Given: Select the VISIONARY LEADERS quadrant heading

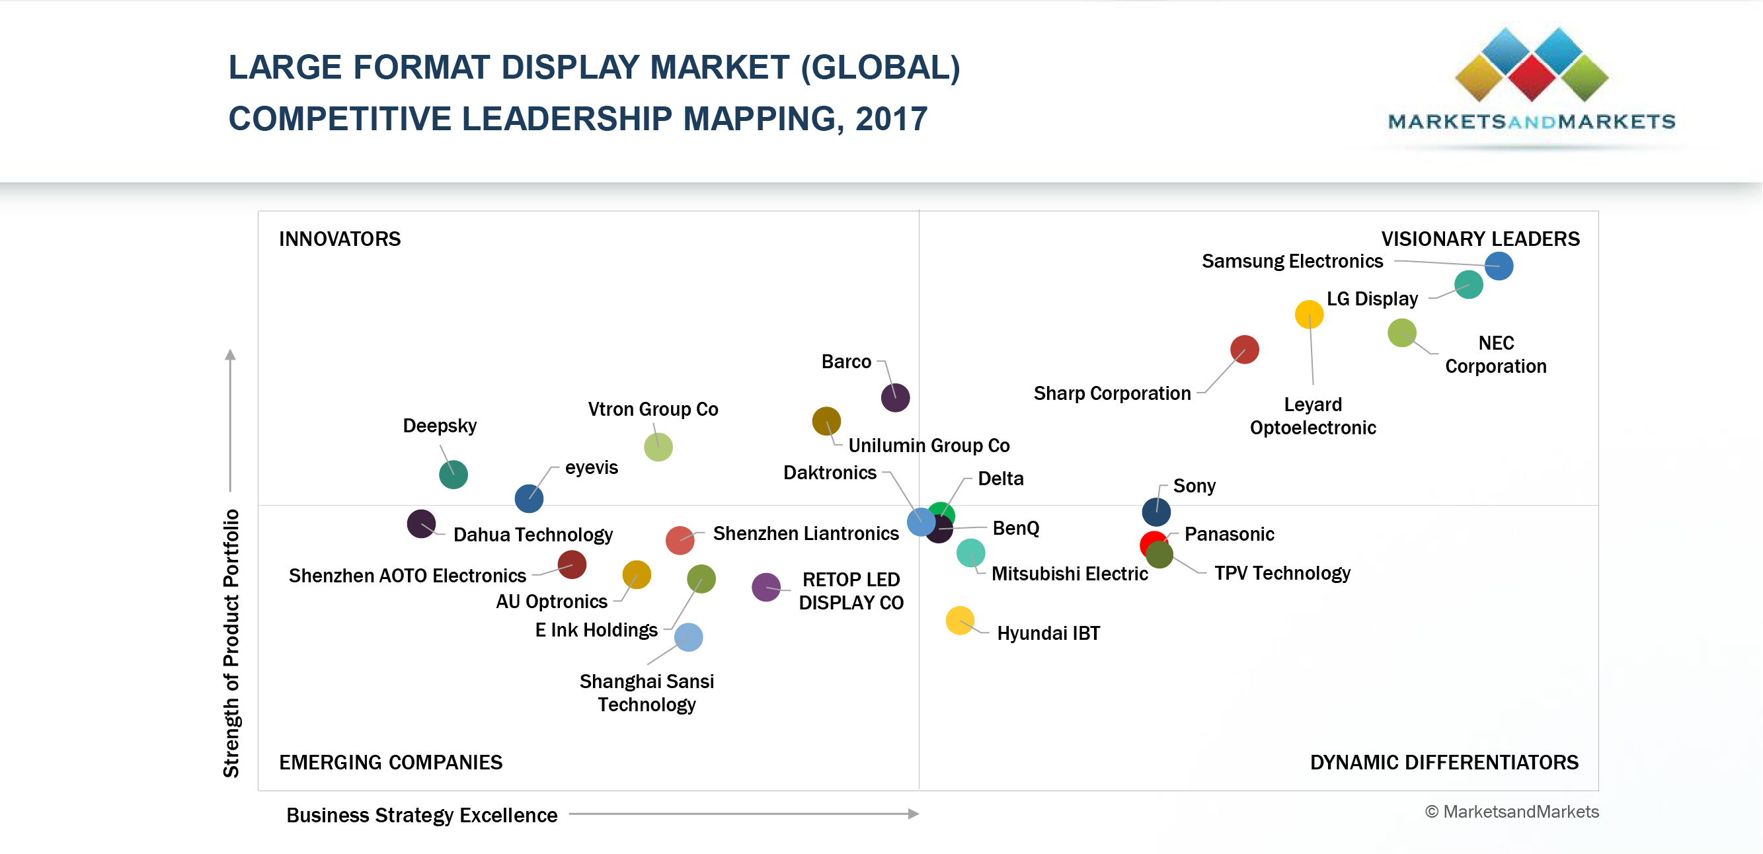Looking at the screenshot, I should coord(1479,239).
